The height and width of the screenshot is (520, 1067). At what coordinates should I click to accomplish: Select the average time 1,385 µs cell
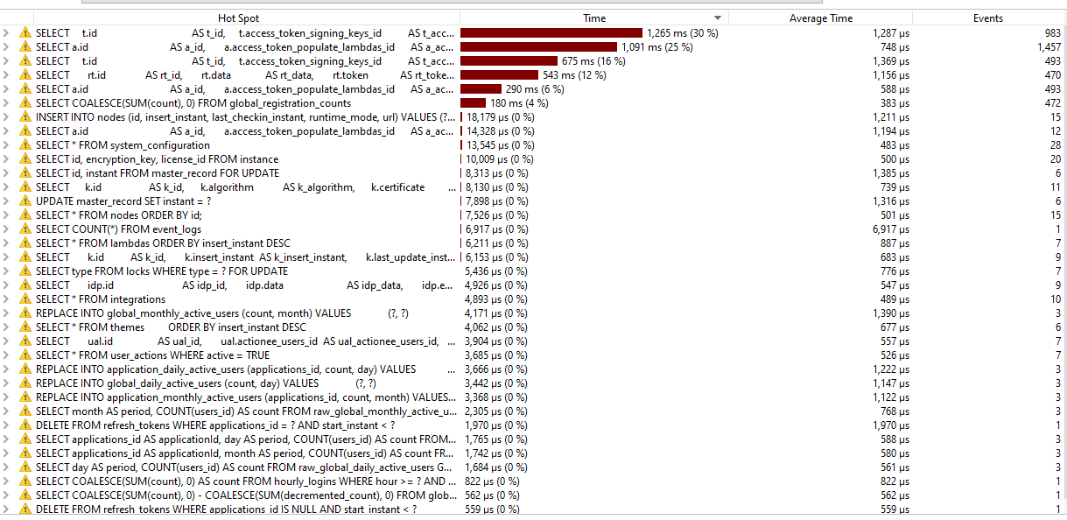(891, 173)
